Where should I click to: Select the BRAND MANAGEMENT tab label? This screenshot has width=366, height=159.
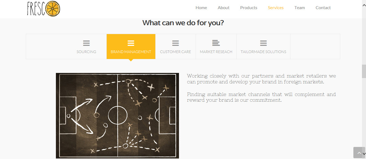tap(131, 52)
